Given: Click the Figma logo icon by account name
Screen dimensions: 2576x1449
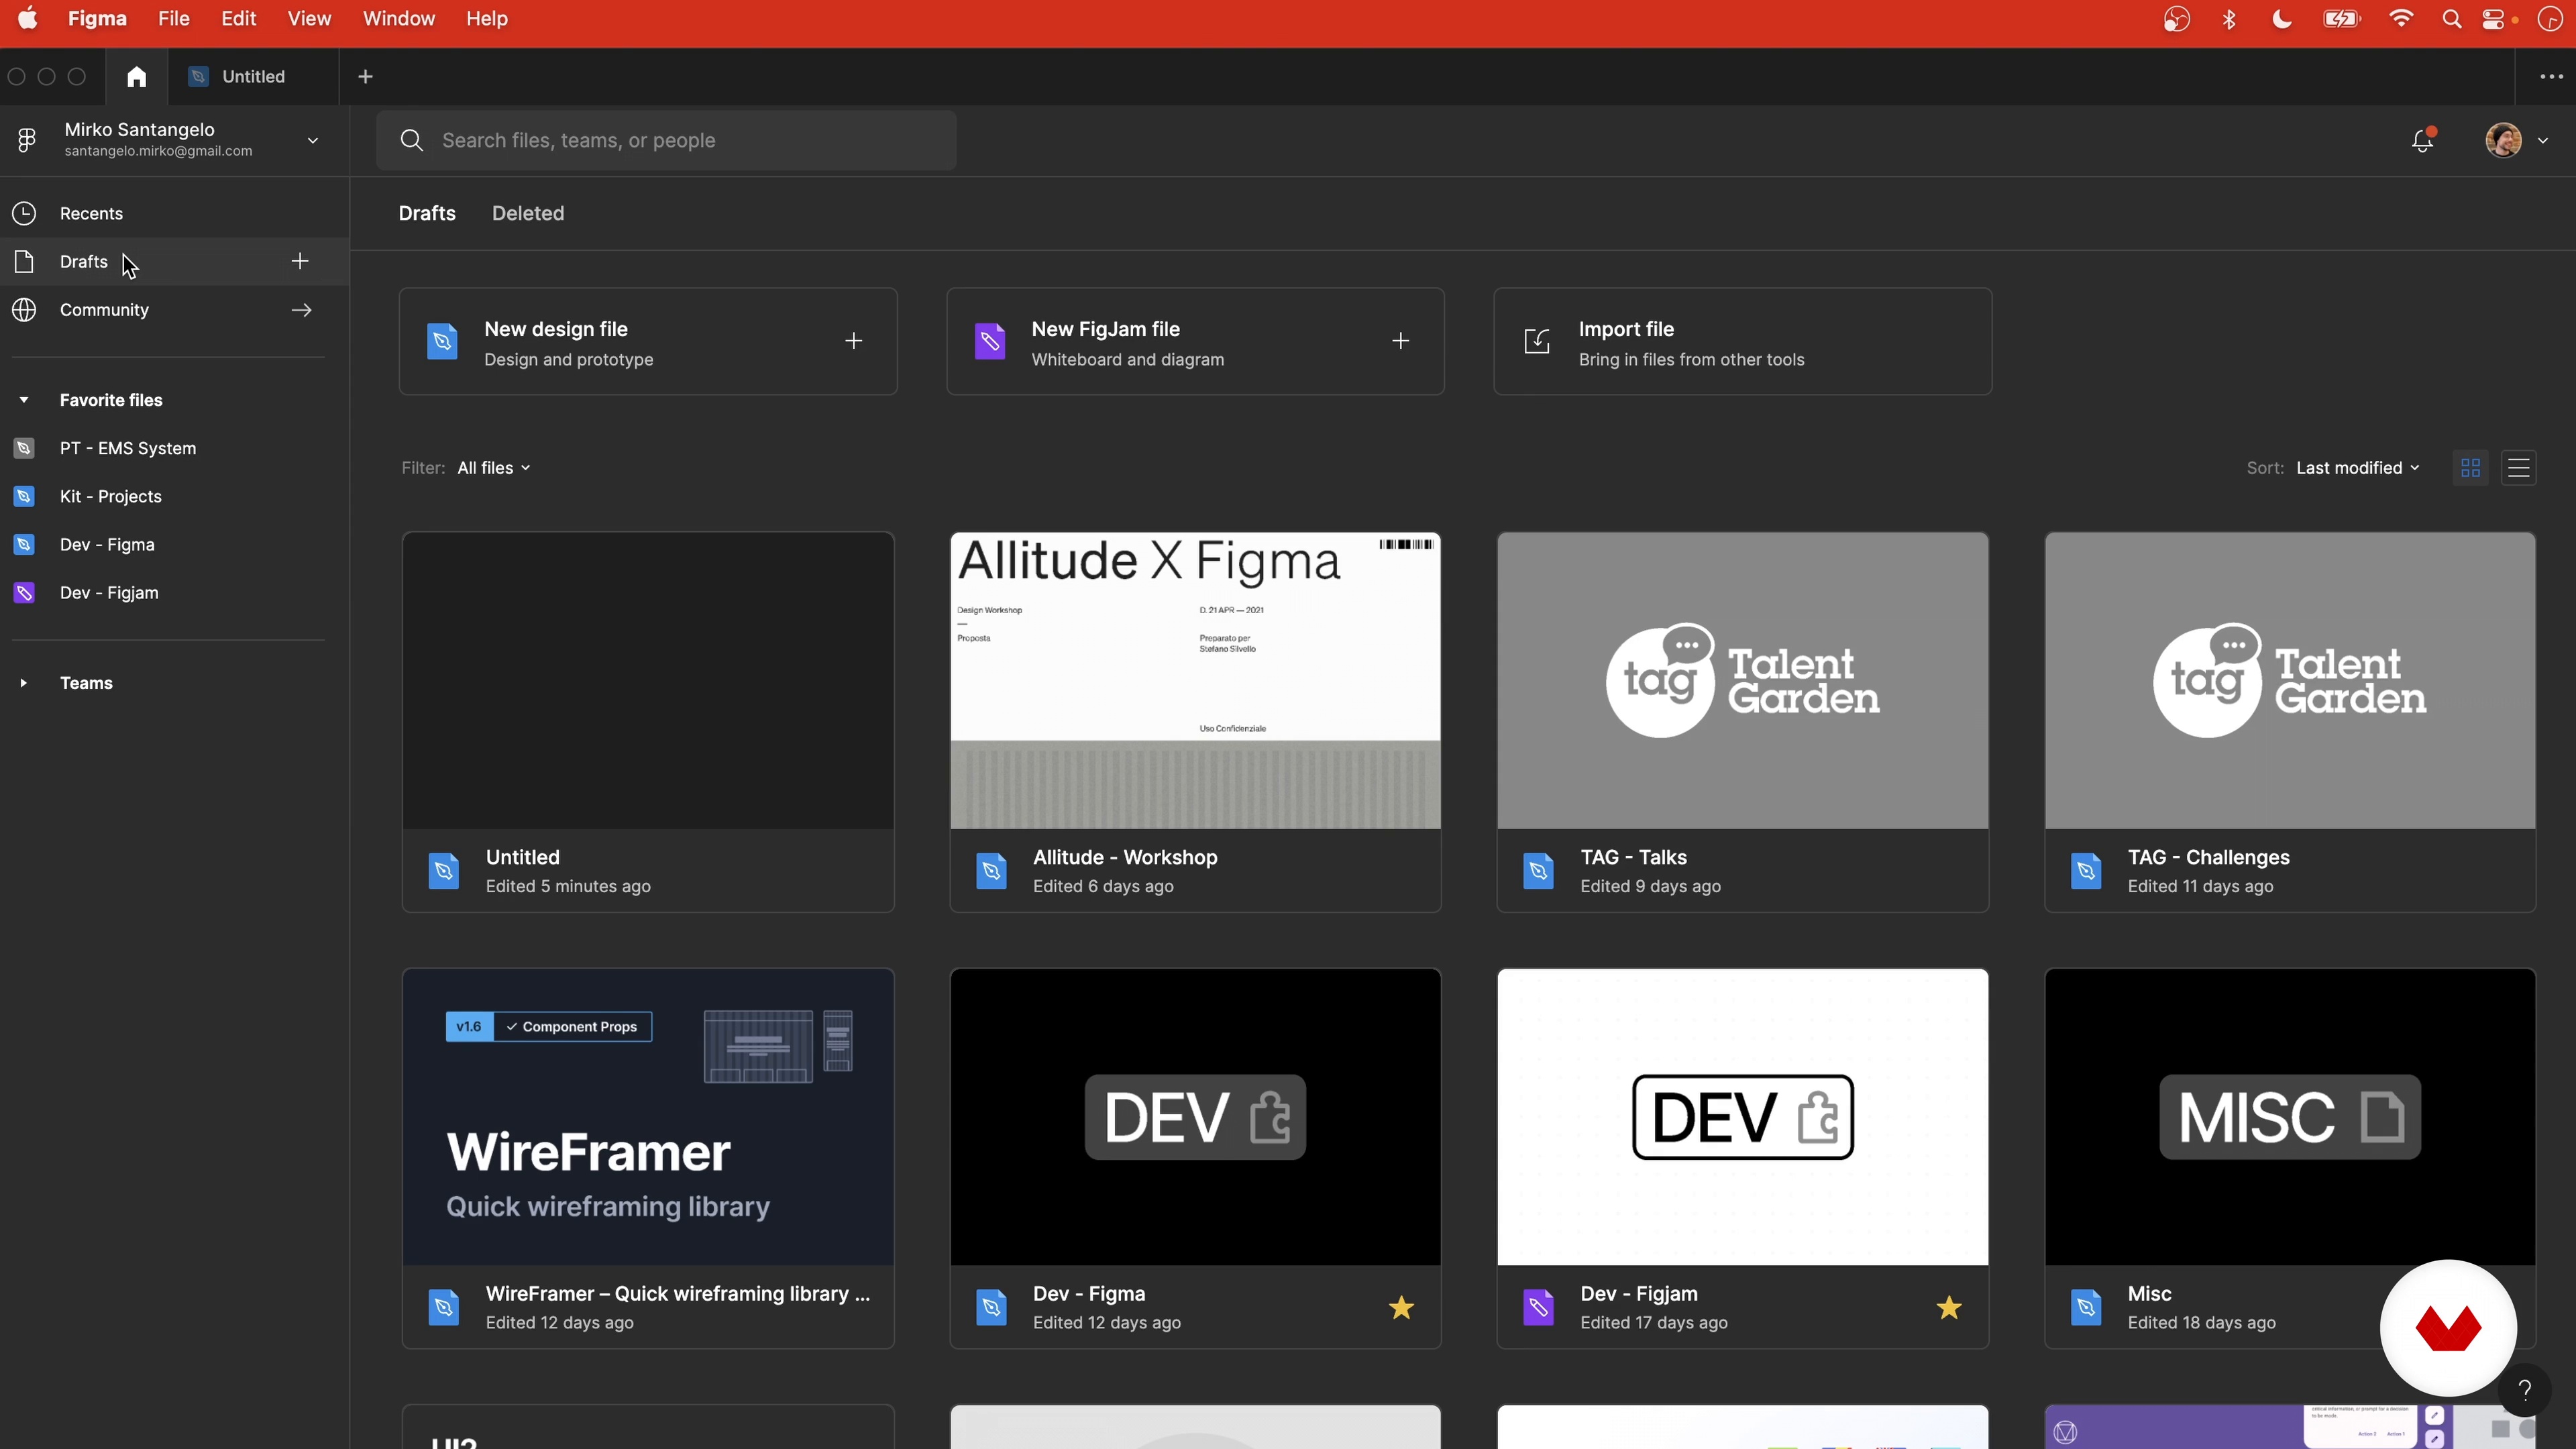Looking at the screenshot, I should (x=27, y=140).
